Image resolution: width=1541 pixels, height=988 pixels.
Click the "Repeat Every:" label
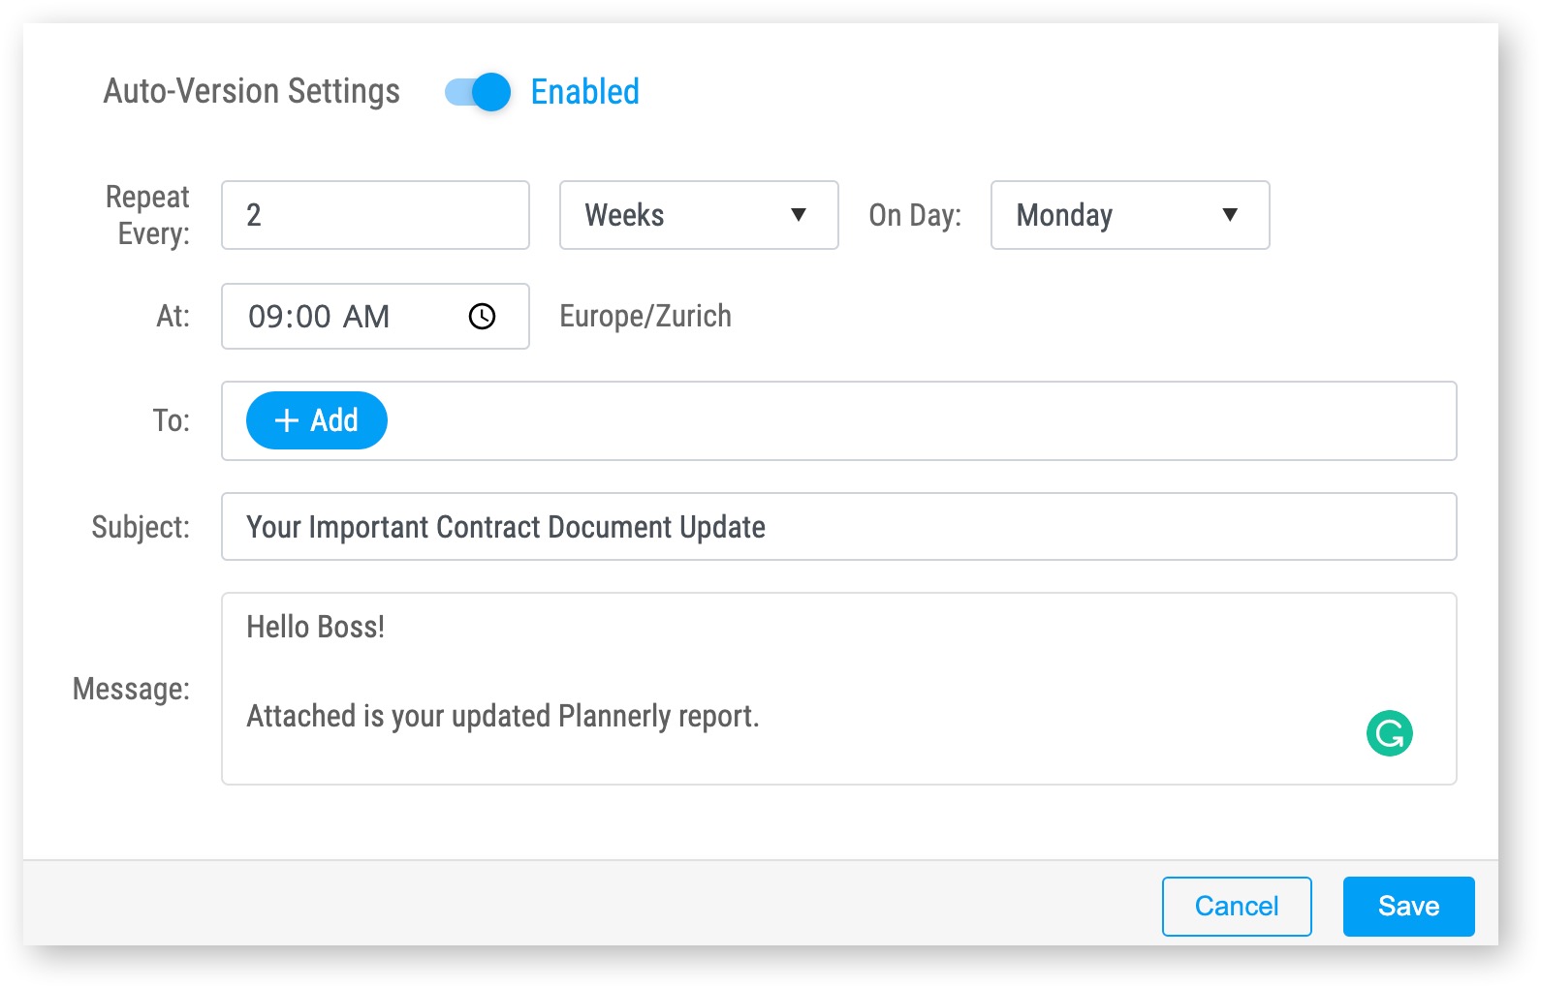click(x=148, y=215)
